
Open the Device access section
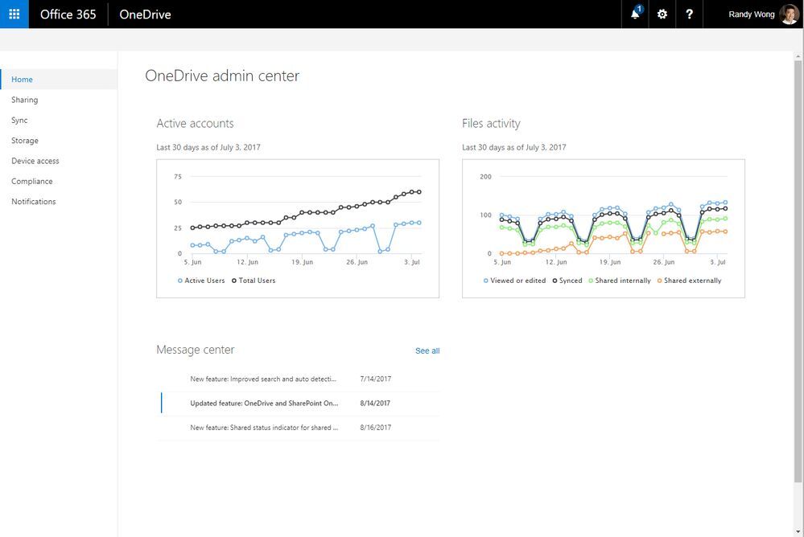pos(35,160)
